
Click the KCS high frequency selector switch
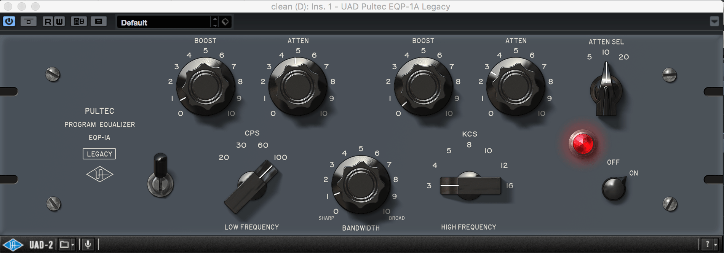pos(470,186)
